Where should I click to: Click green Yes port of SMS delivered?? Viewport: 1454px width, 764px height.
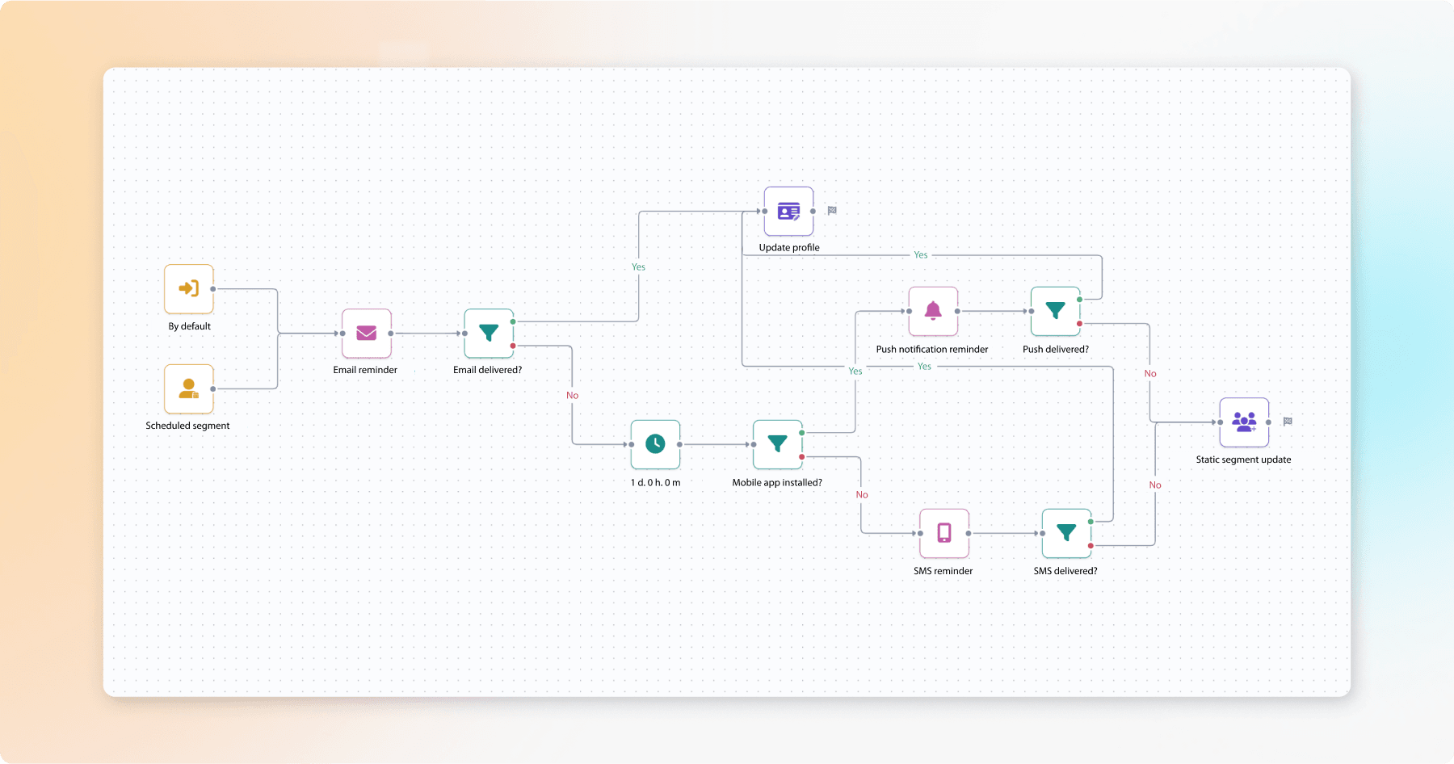point(1090,522)
